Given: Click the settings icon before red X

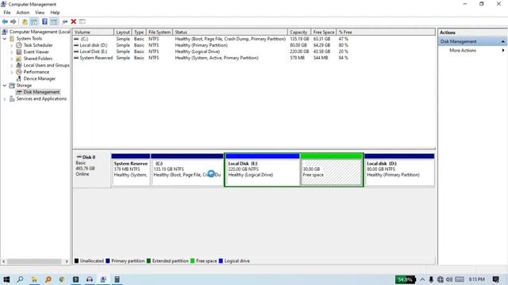Looking at the screenshot, I should pyautogui.click(x=65, y=21).
